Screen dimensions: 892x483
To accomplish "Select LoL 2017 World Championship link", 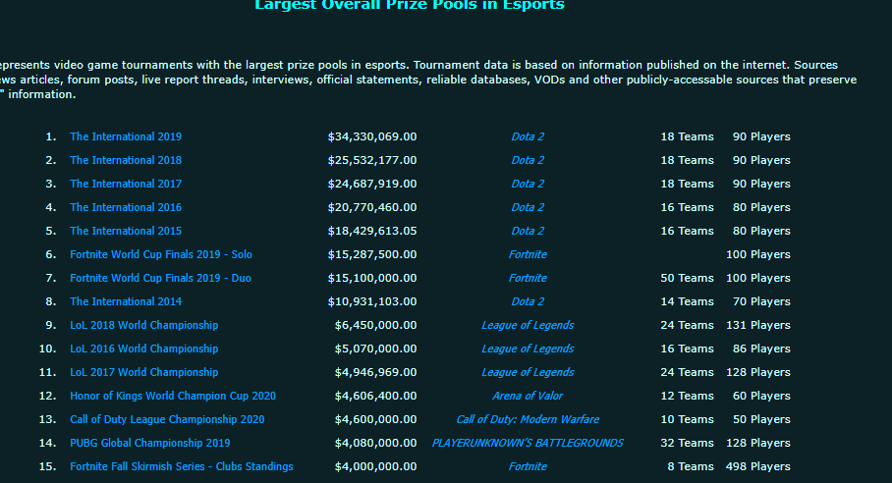I will pyautogui.click(x=144, y=373).
